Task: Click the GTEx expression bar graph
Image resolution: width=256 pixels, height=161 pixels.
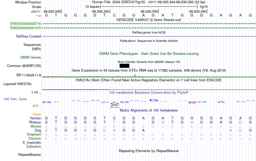Action: 93,76
